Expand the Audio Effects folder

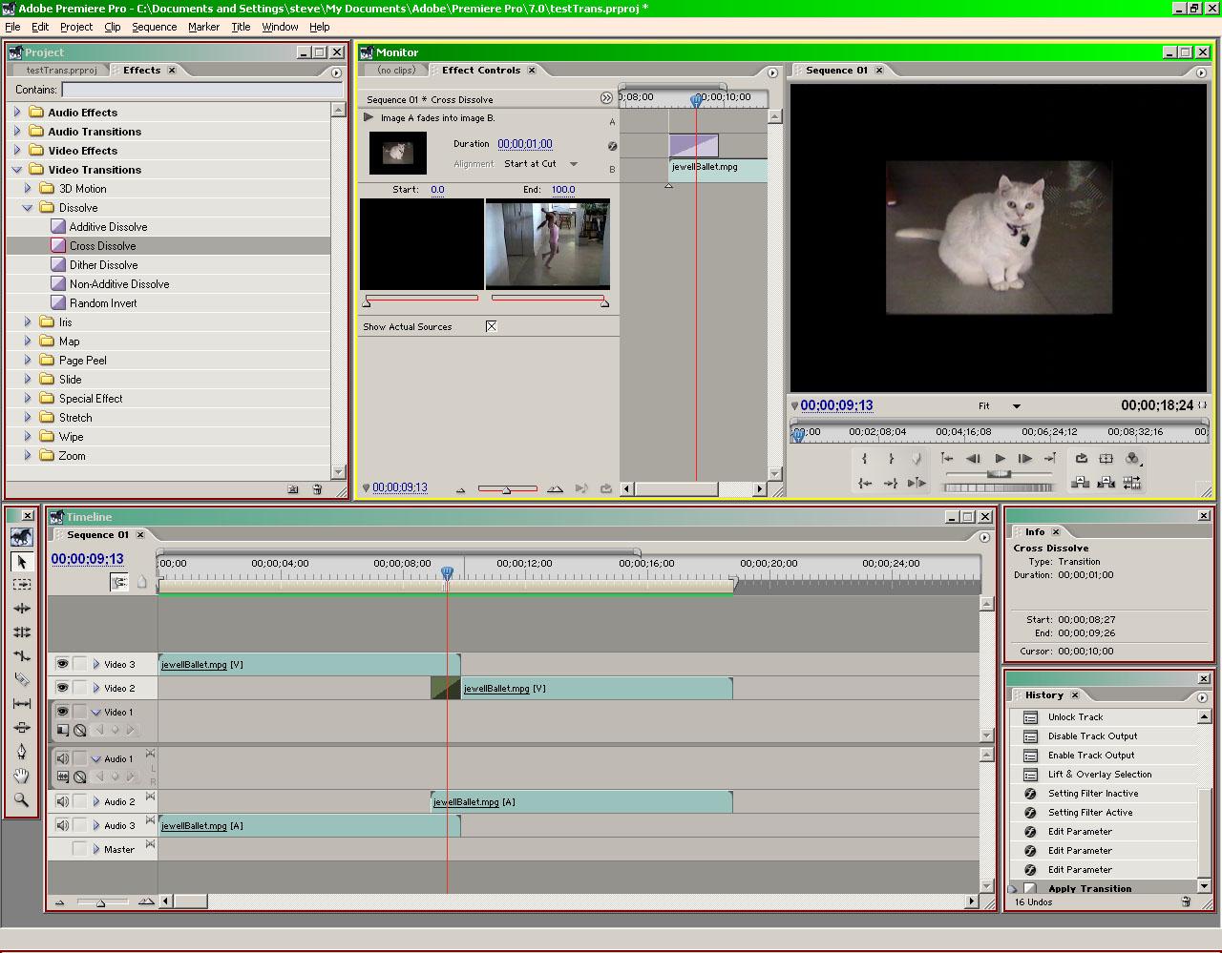(17, 113)
